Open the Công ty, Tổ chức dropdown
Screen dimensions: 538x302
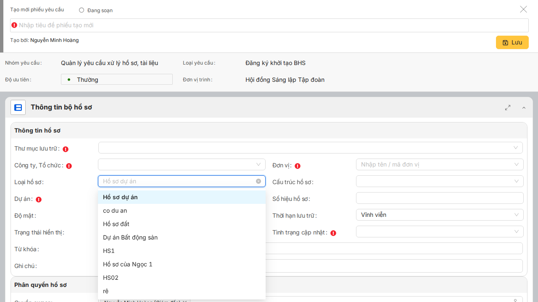[182, 164]
